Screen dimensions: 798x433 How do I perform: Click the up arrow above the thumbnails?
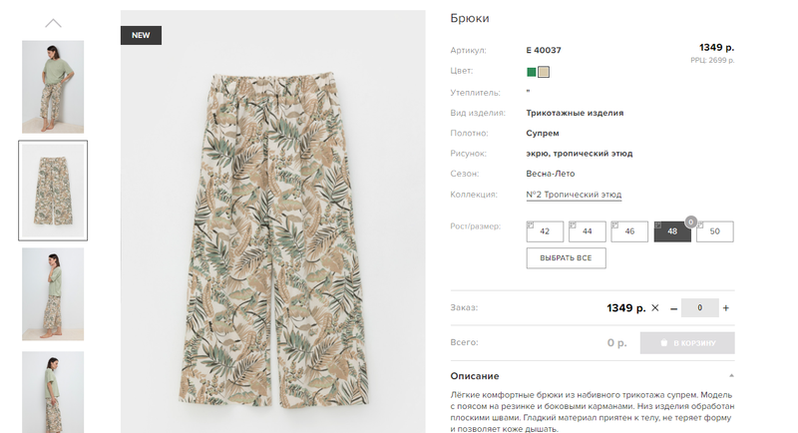point(53,23)
